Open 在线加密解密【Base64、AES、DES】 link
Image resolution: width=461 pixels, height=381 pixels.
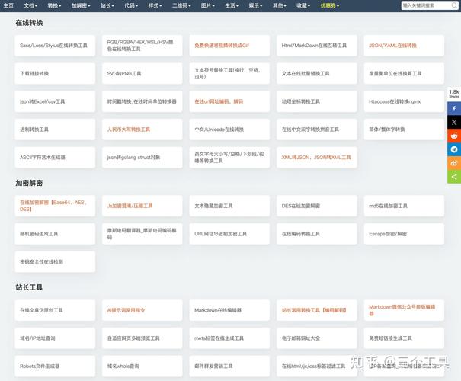[x=53, y=206]
